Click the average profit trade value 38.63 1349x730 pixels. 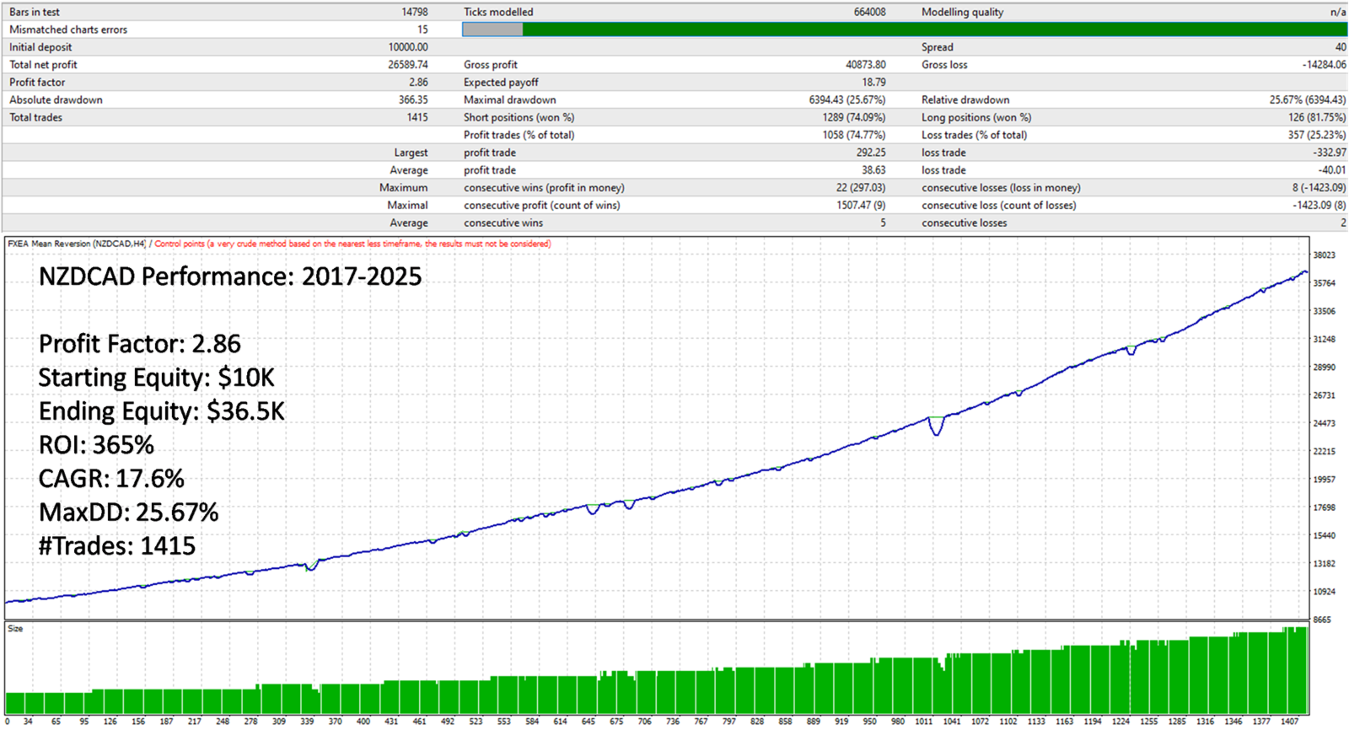tap(873, 171)
